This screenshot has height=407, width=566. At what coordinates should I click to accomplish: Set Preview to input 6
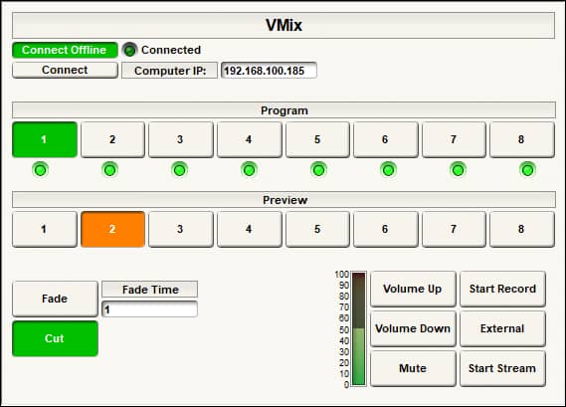click(386, 229)
